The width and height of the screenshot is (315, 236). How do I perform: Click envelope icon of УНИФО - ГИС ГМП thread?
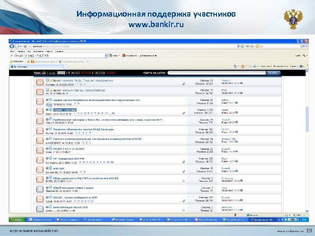40,111
